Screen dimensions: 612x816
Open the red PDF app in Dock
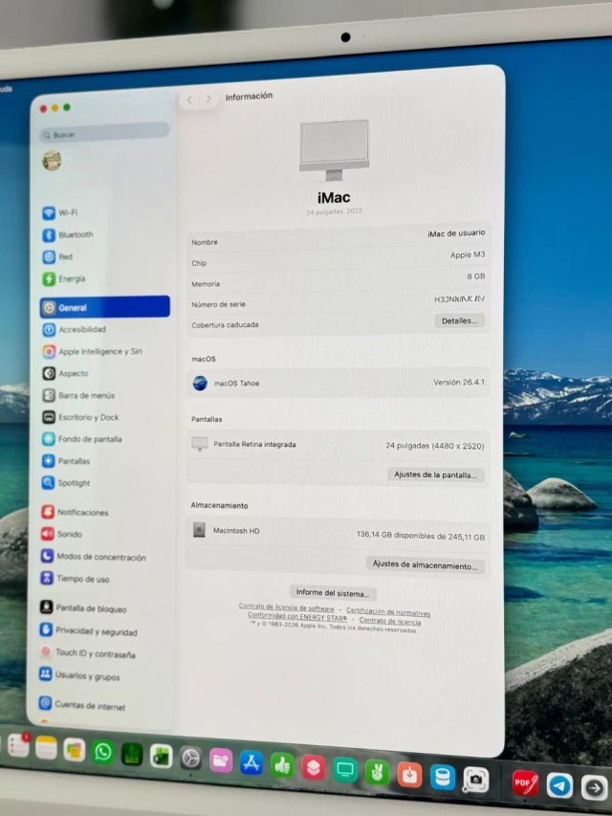click(x=525, y=783)
